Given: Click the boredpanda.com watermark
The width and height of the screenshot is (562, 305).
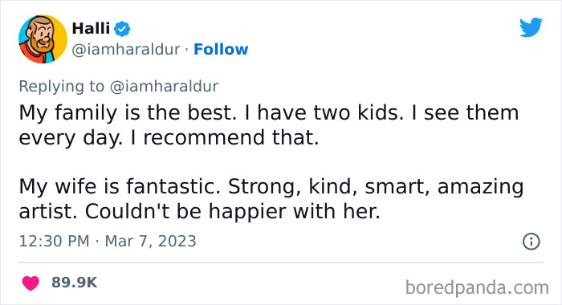Looking at the screenshot, I should point(477,288).
